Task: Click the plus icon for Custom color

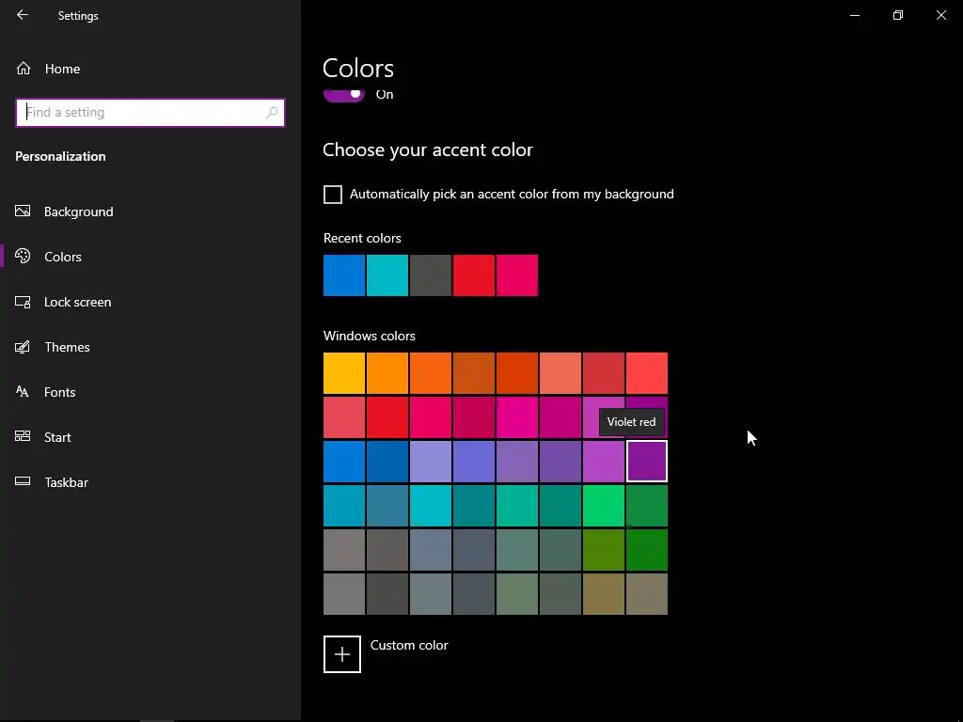Action: click(x=342, y=654)
